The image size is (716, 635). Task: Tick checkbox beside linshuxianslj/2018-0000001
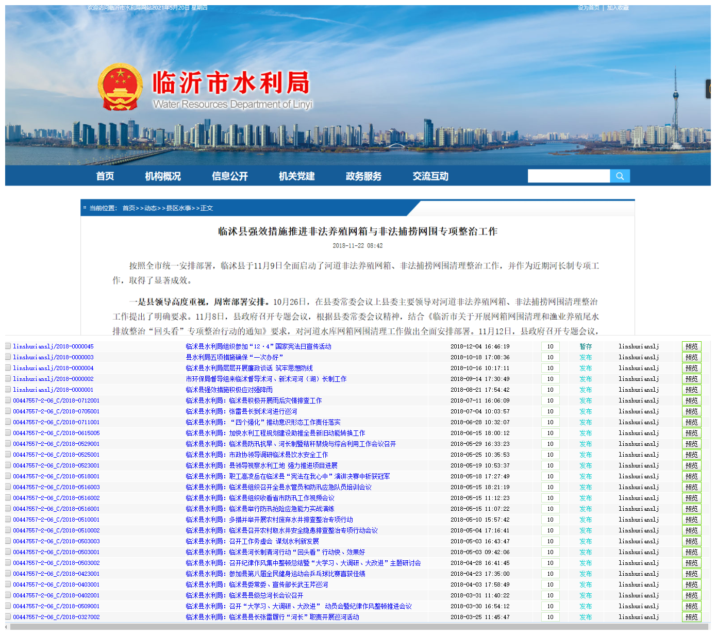click(x=8, y=390)
